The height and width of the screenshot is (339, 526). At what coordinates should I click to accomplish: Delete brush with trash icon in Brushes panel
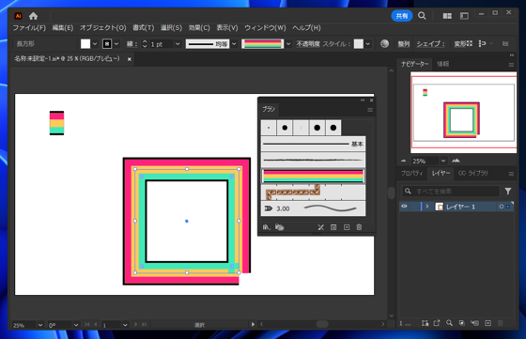point(359,227)
